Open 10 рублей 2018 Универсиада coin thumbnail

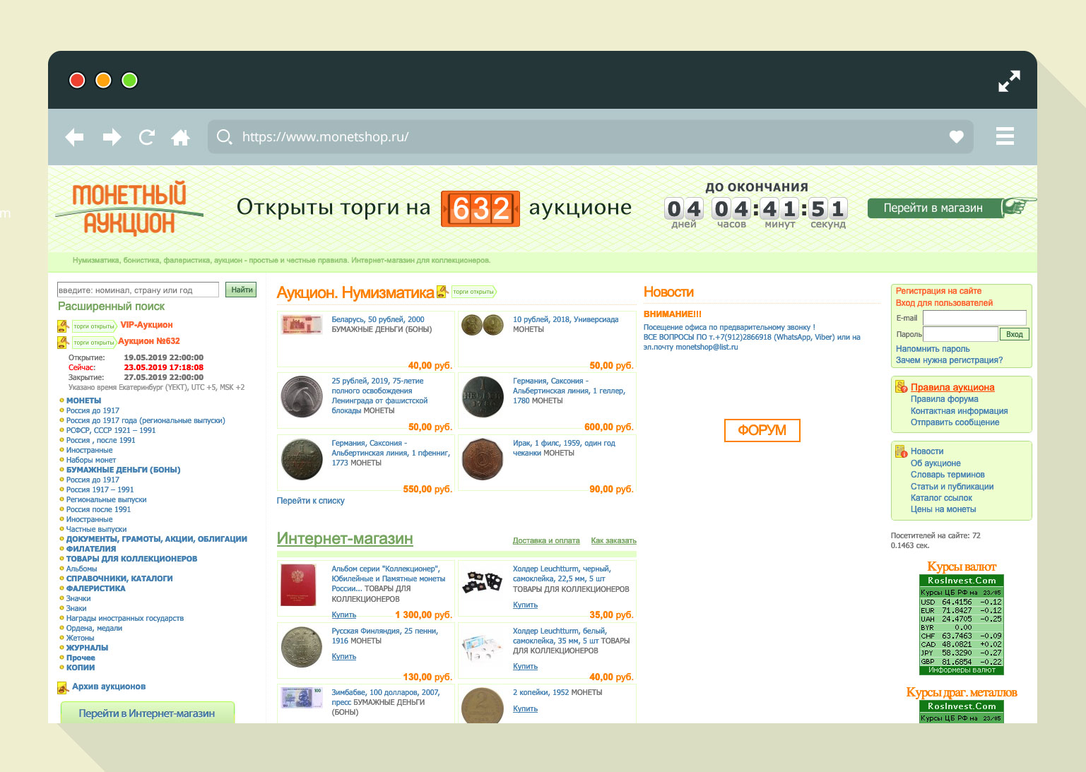click(x=483, y=325)
